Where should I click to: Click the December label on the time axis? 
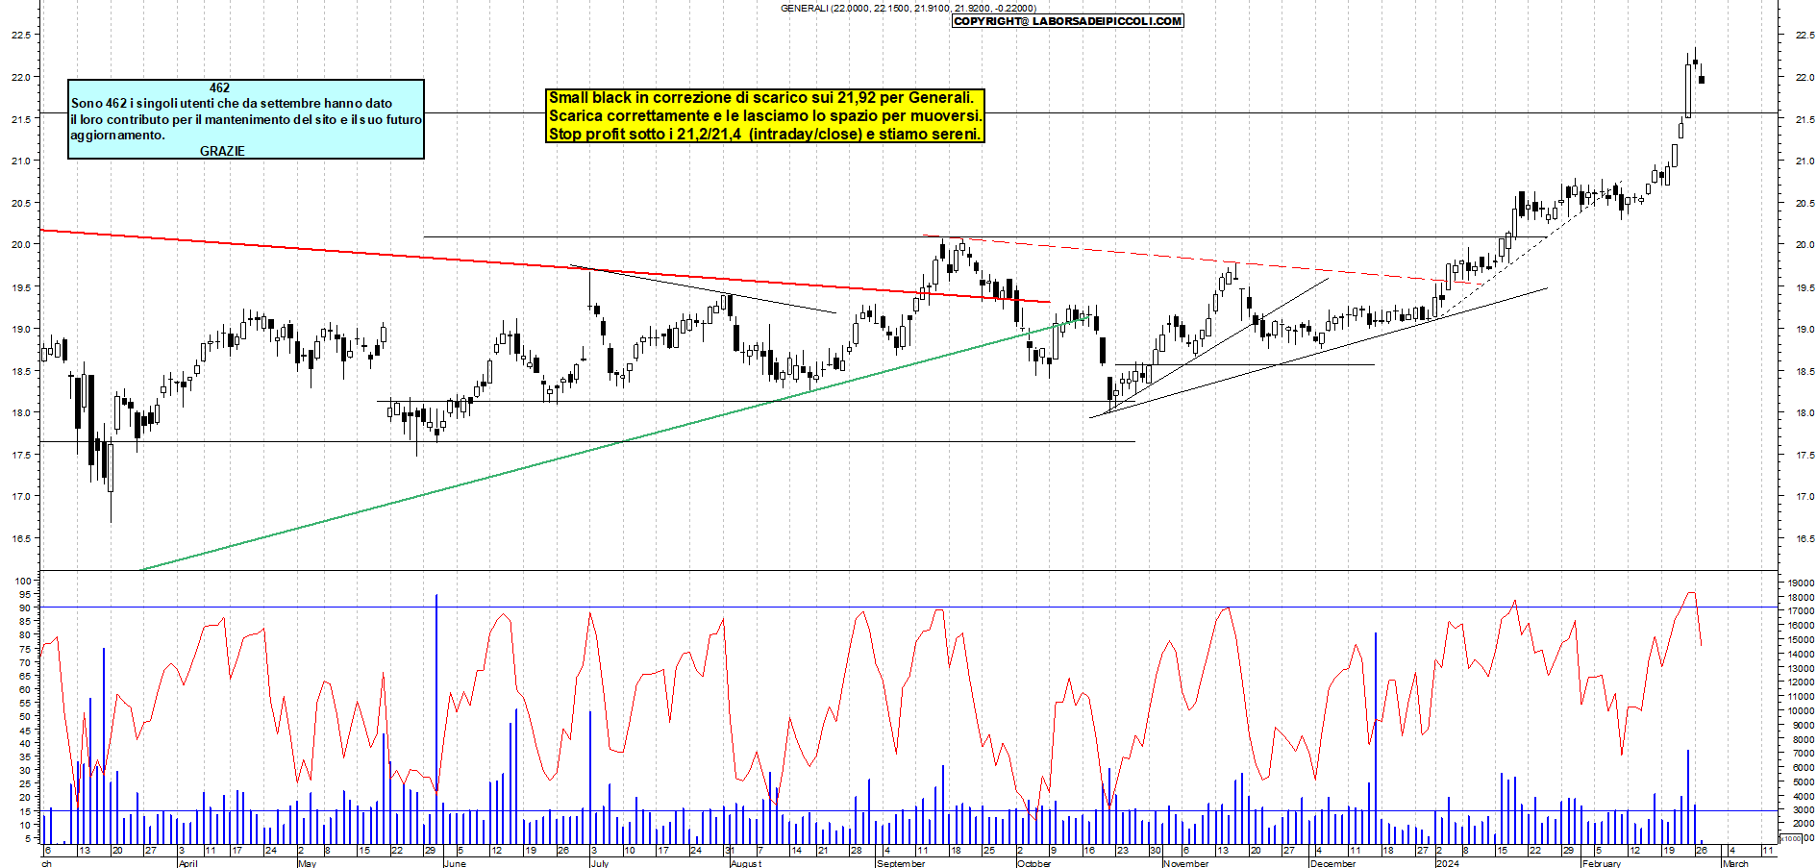1333,863
